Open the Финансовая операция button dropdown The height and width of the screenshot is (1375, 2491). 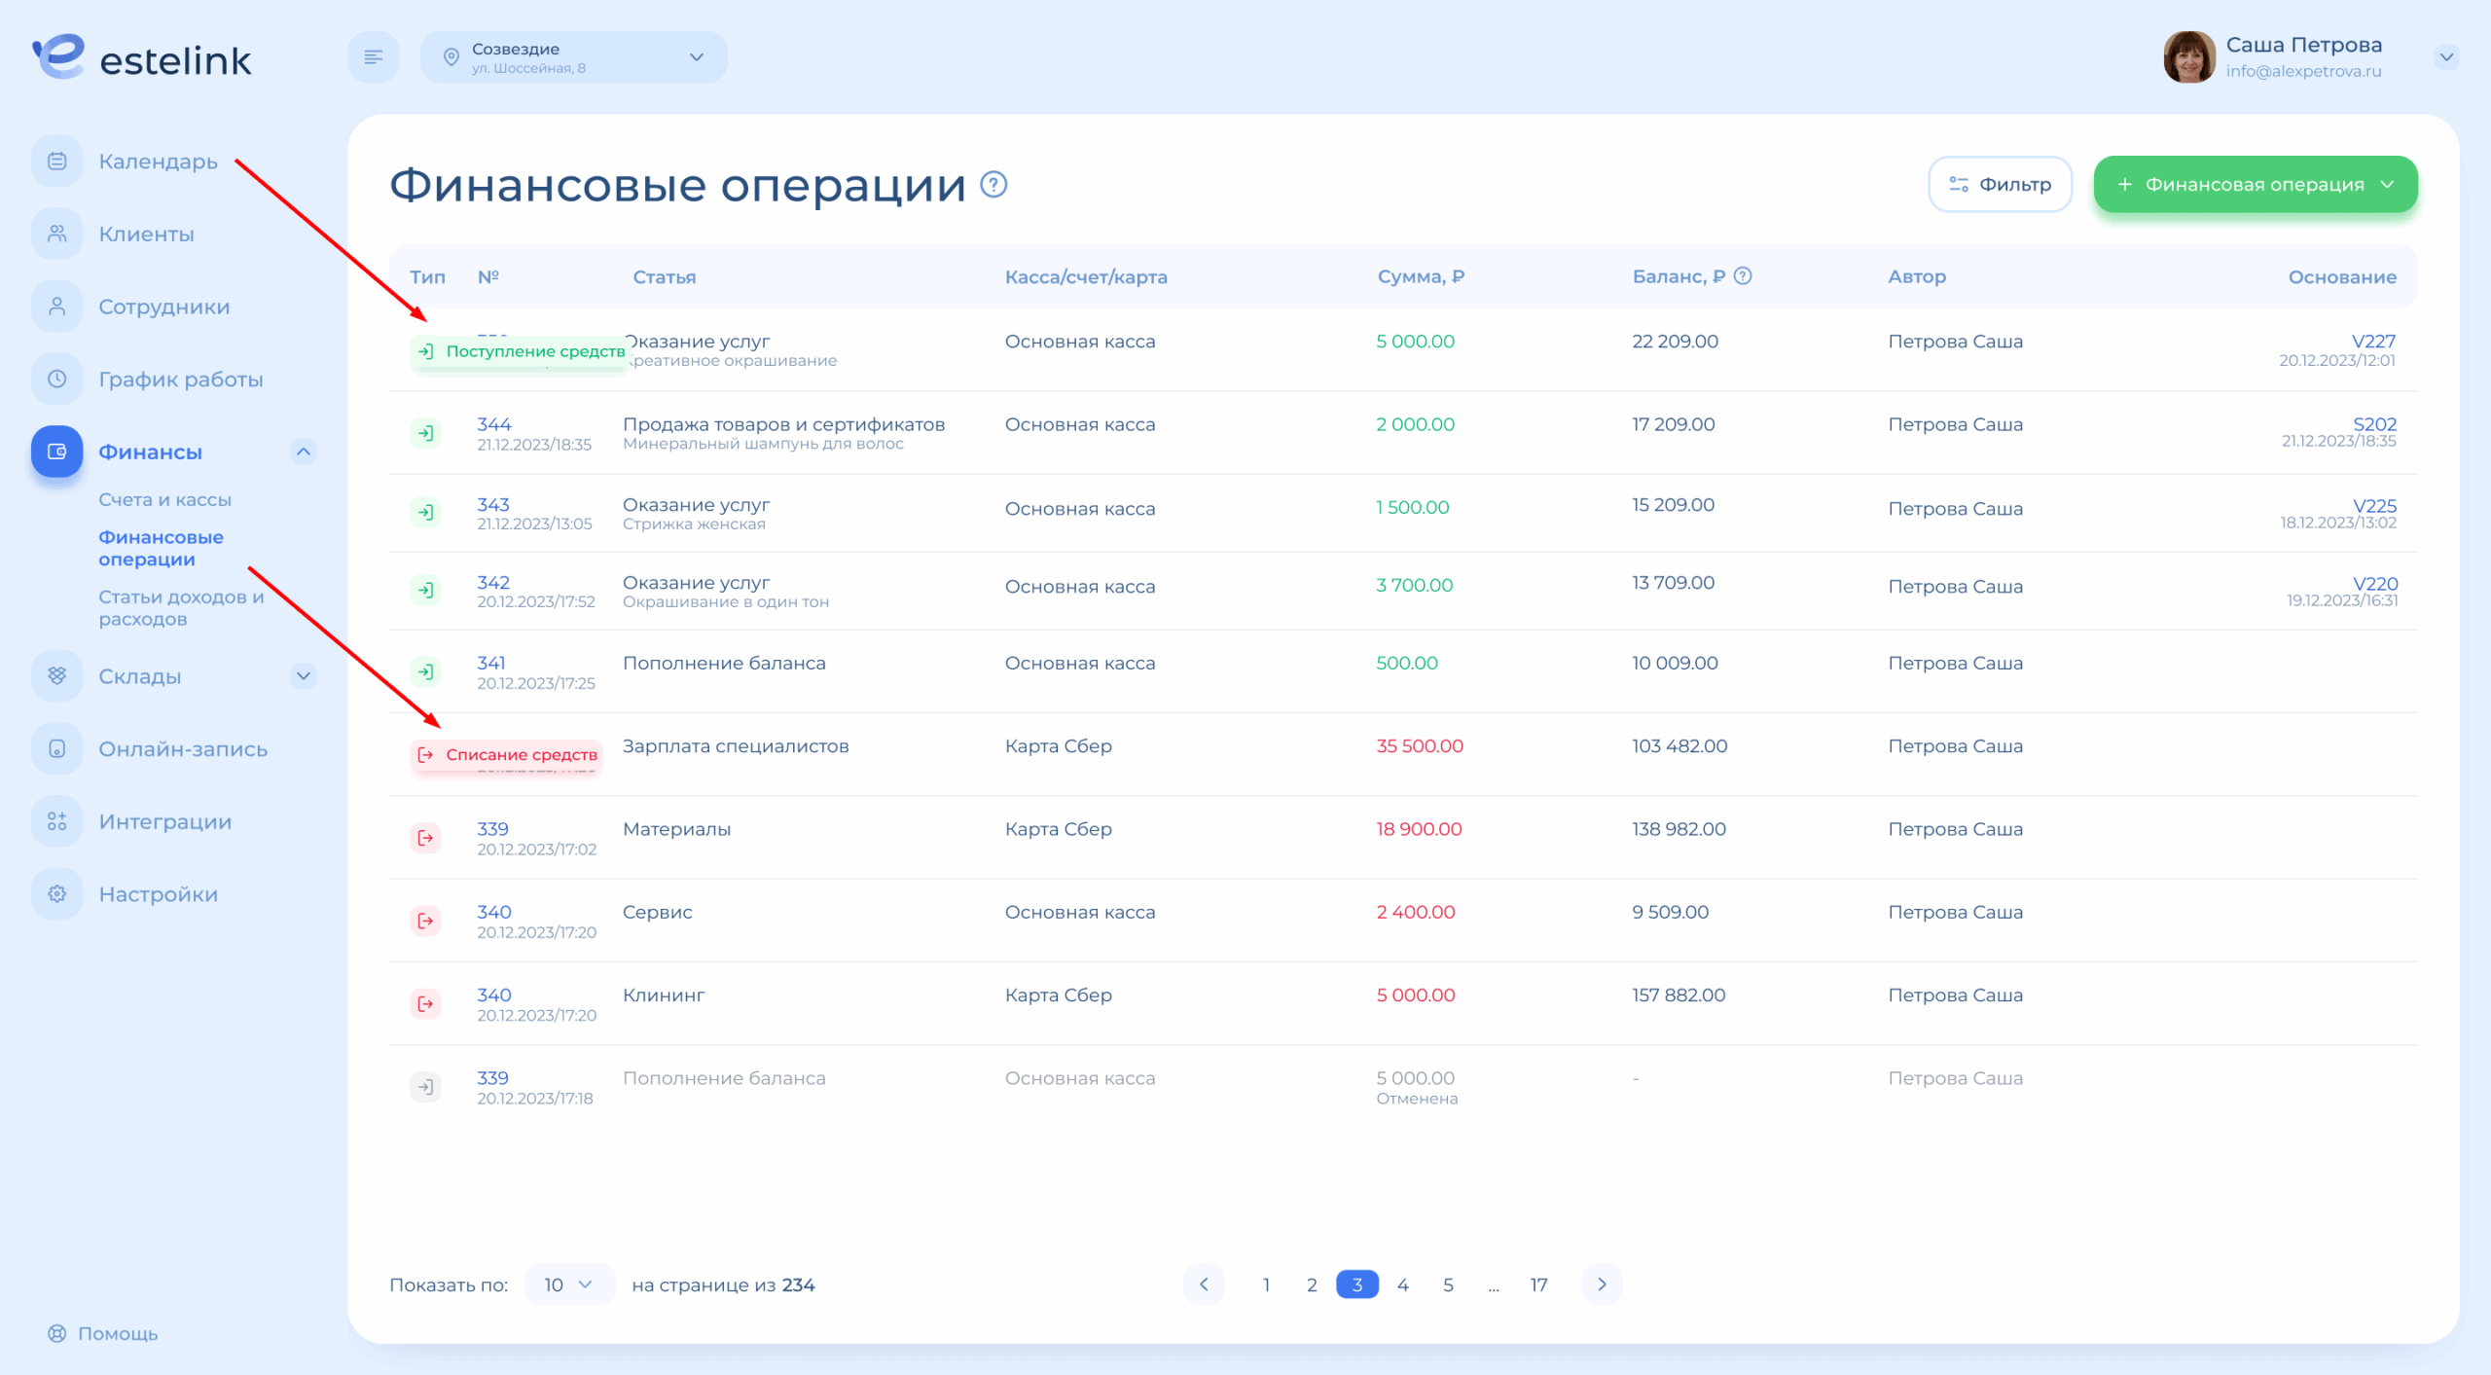2256,184
